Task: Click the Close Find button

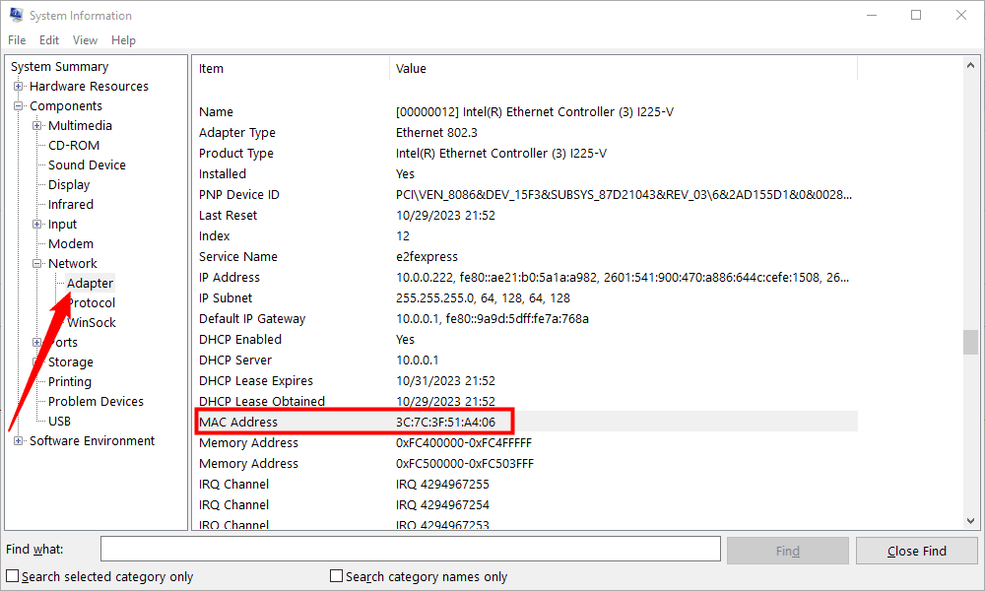Action: (916, 550)
